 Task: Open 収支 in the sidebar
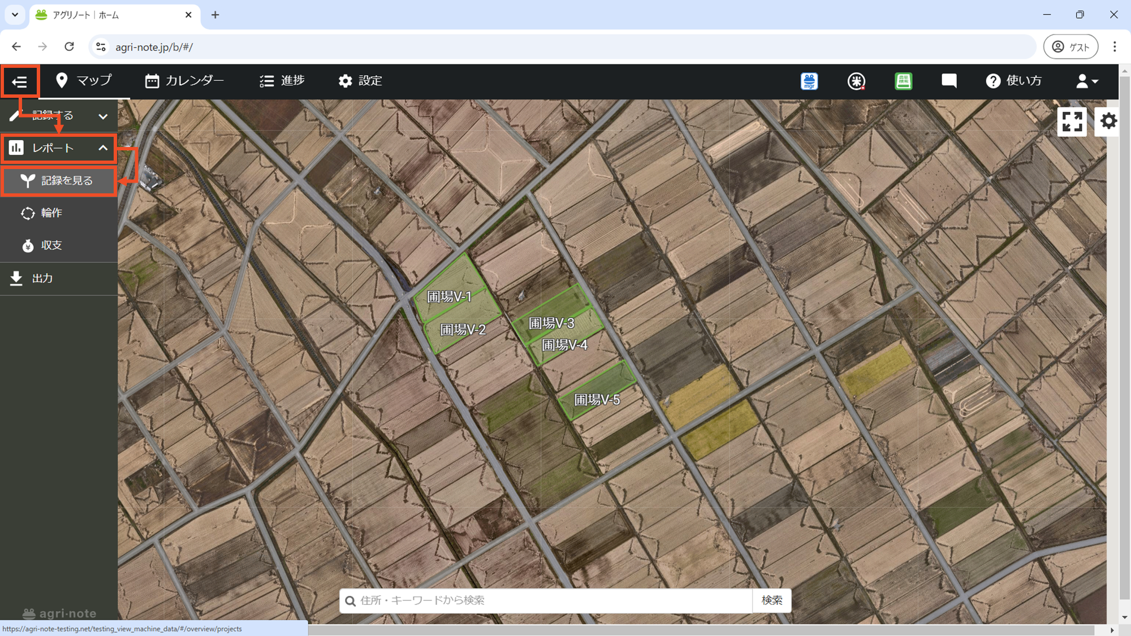click(x=59, y=245)
